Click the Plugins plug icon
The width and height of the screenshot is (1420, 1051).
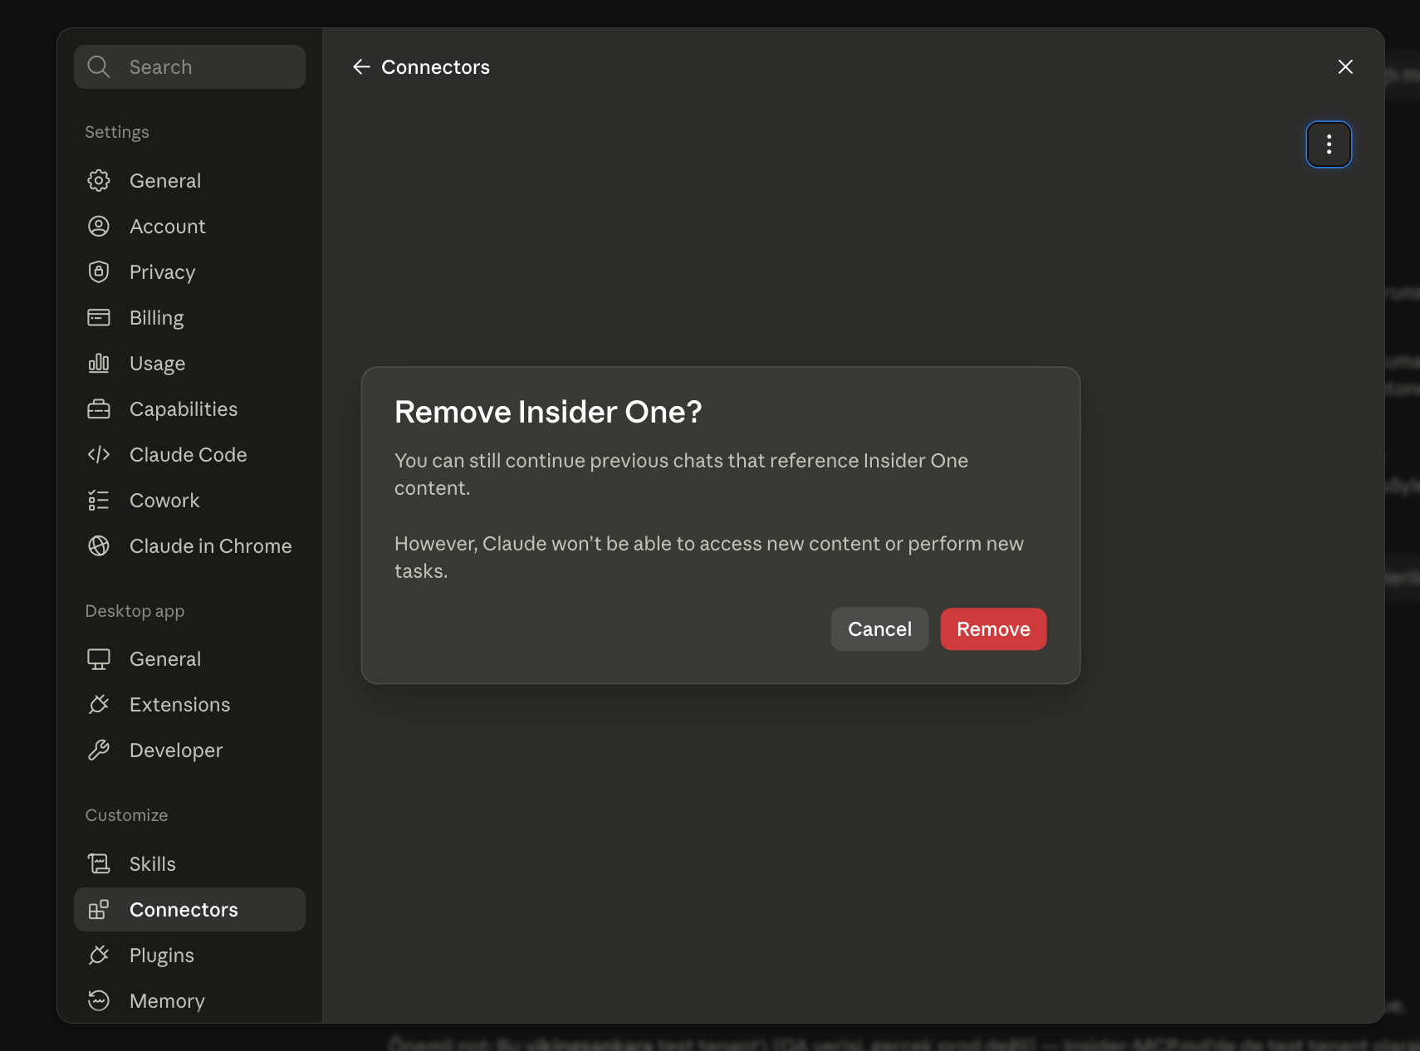pyautogui.click(x=99, y=955)
